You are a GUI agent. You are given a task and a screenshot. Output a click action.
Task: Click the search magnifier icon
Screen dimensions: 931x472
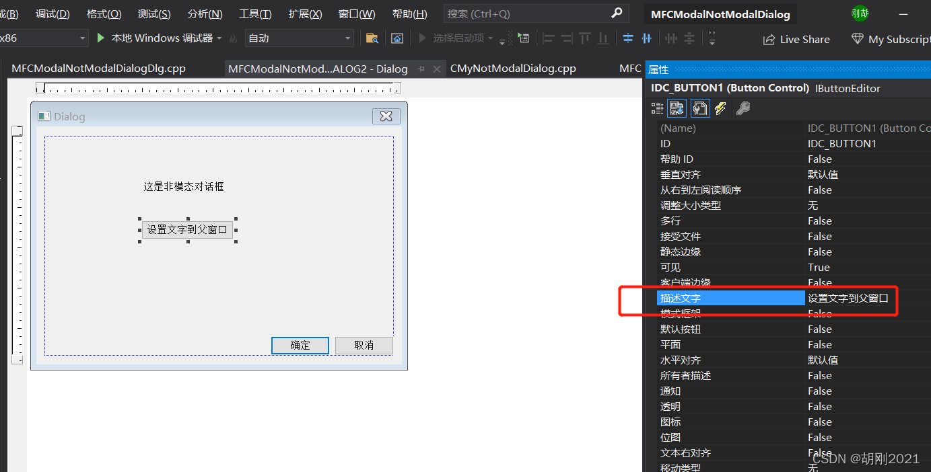coord(617,13)
